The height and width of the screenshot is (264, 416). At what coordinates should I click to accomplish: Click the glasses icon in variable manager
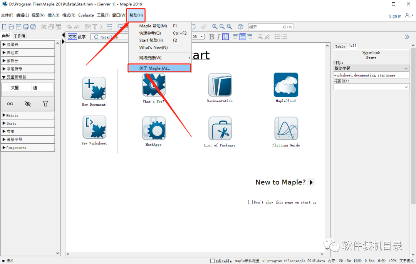coord(10,104)
